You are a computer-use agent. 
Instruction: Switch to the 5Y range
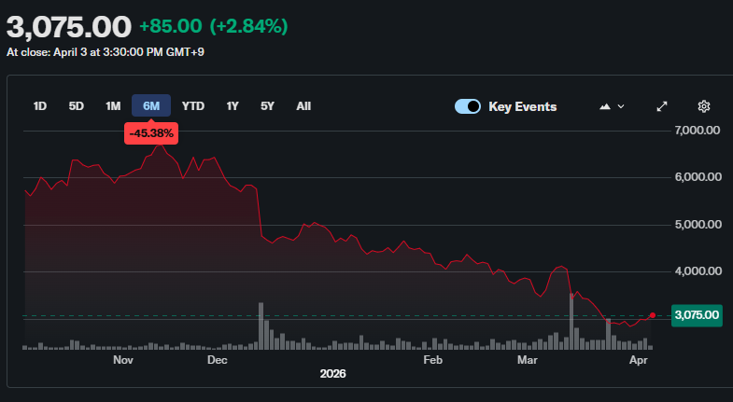(x=267, y=106)
